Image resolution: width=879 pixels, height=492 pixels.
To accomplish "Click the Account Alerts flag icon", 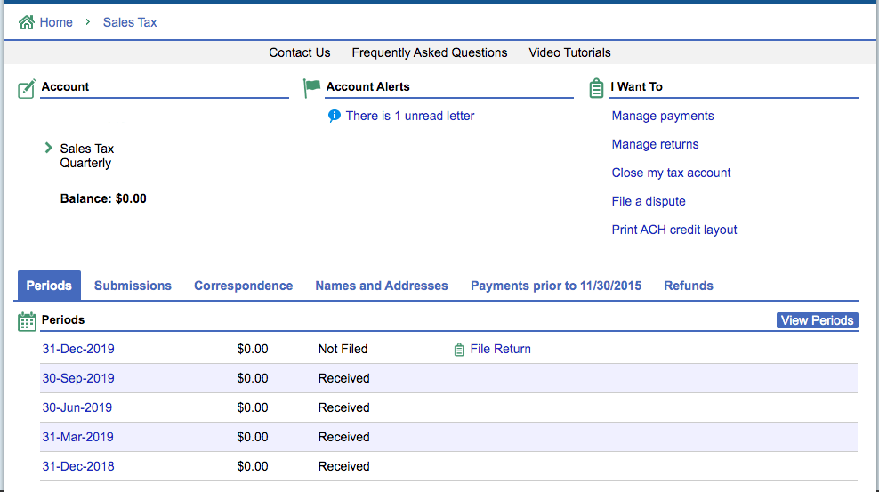I will pos(311,88).
